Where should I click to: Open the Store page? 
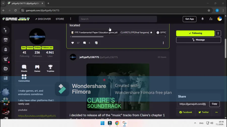coord(60,19)
